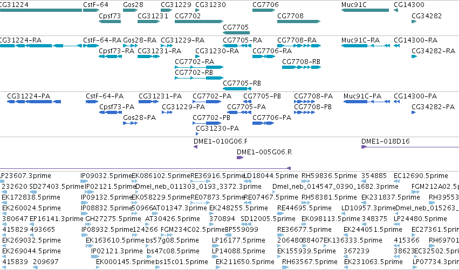Viewport: 459px width, 270px height.
Task: Select the bs47c08.5prime EST label
Action: tap(173, 251)
